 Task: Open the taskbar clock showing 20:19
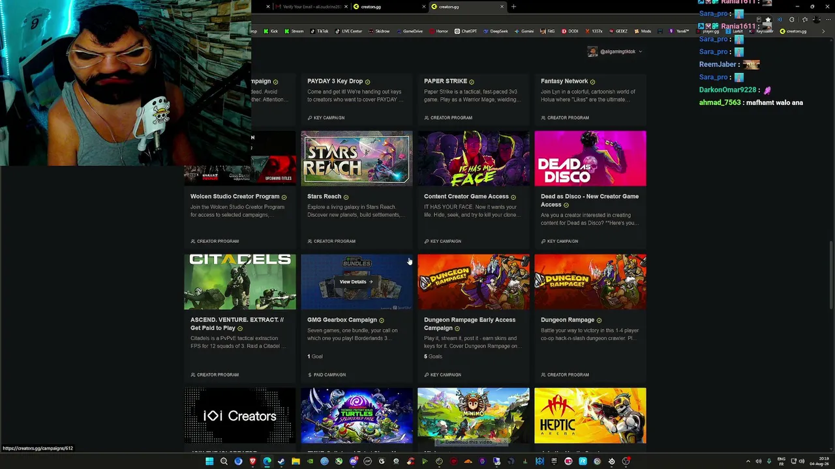coord(819,461)
